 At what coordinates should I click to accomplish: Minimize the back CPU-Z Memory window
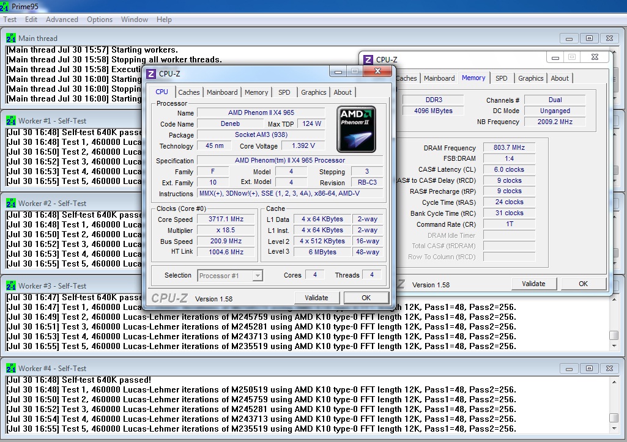(555, 57)
